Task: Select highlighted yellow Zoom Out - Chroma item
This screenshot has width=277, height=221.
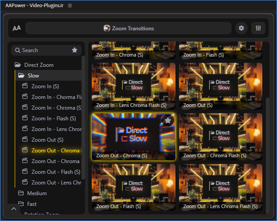Action: point(56,151)
